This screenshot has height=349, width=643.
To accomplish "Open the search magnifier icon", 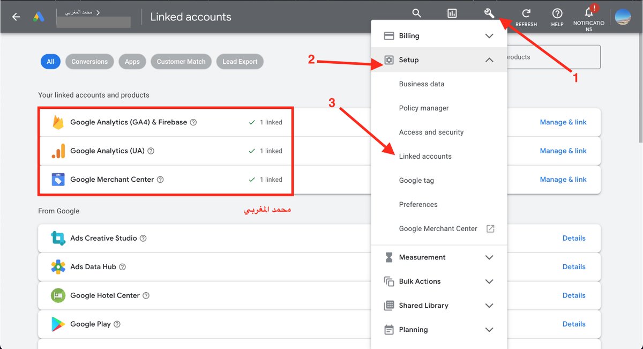I will (x=416, y=13).
